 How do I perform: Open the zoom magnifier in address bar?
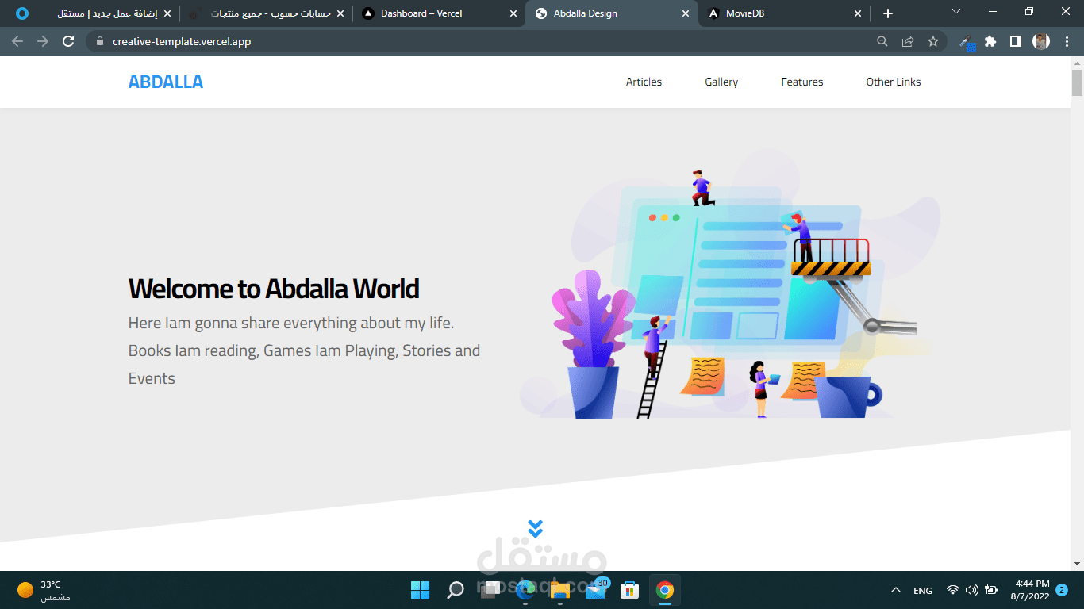pos(882,41)
